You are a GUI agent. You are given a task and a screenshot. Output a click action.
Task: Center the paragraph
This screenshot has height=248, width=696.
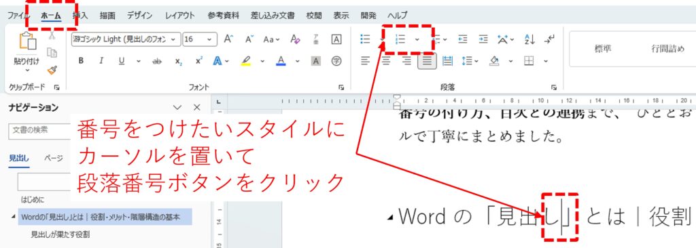click(386, 61)
